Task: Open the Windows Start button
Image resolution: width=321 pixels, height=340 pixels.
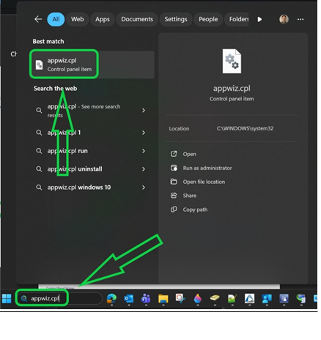Action: coord(7,298)
